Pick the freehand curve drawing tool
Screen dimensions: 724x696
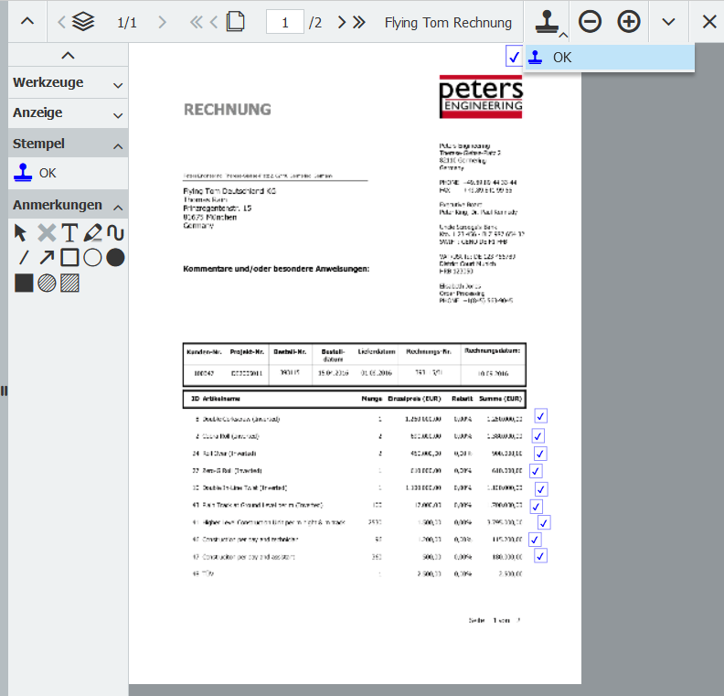pyautogui.click(x=115, y=232)
